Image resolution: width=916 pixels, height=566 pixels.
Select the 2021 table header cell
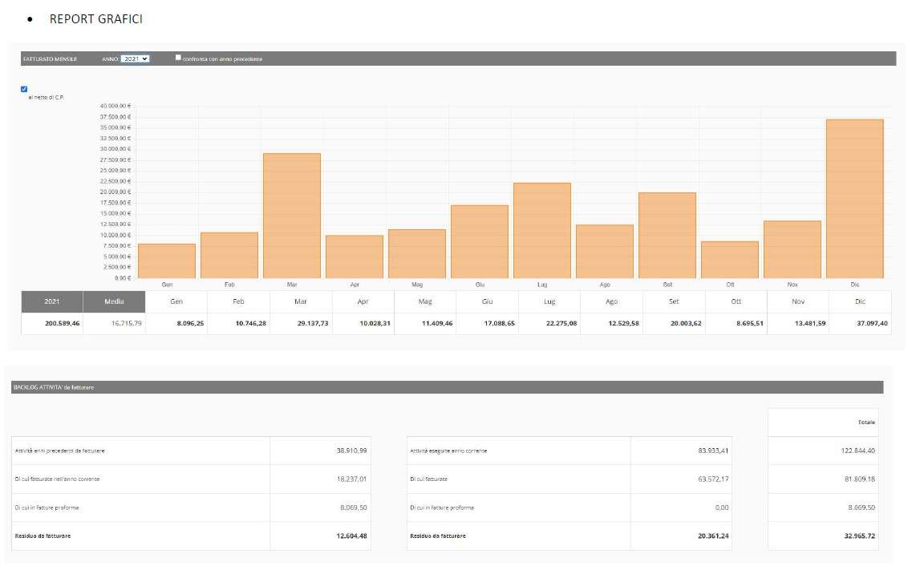[x=51, y=301]
